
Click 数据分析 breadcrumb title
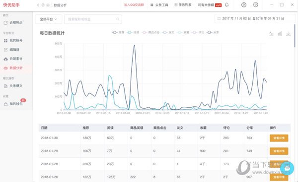coord(60,5)
